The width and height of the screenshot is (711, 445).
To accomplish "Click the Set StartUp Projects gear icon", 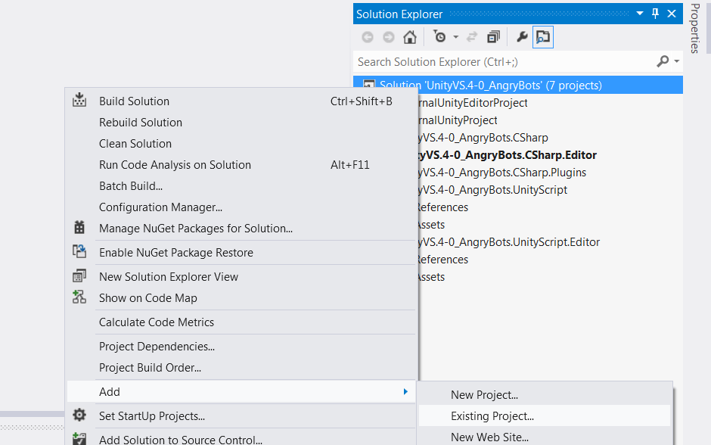I will [x=80, y=415].
